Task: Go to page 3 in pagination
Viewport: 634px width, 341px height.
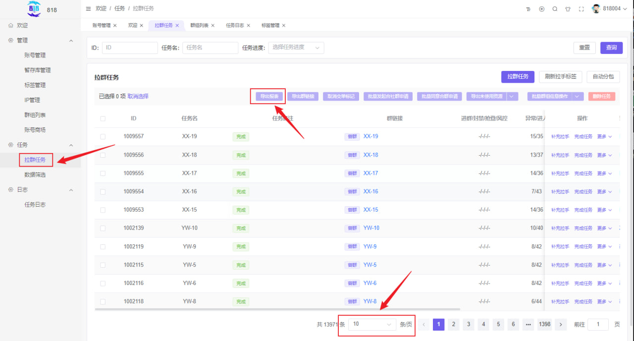Action: pos(469,324)
